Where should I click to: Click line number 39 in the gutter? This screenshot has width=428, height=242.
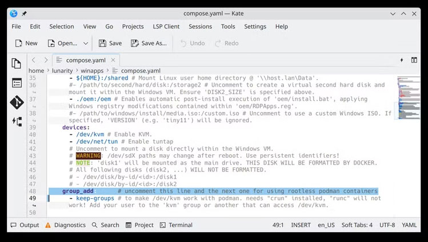click(33, 127)
